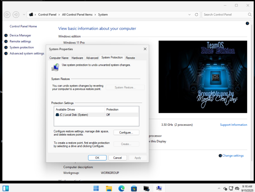Open Device Manager shield icon
The height and width of the screenshot is (192, 255).
6,35
